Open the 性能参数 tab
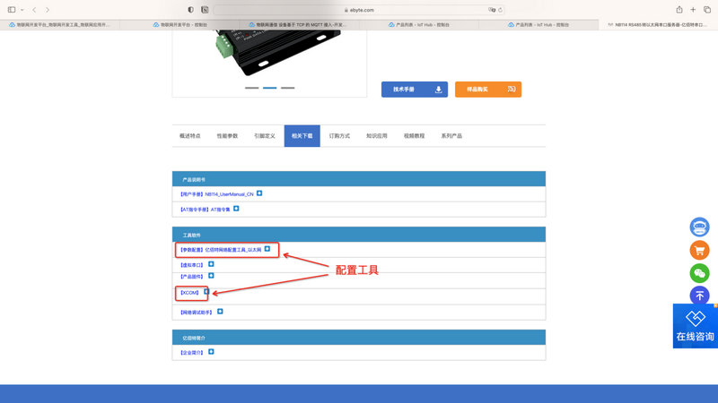This screenshot has height=403, width=718. 227,136
